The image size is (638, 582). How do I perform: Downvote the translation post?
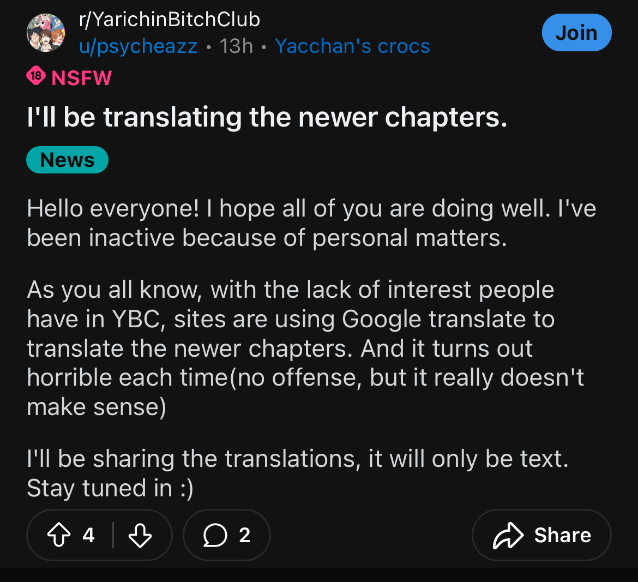[x=140, y=535]
